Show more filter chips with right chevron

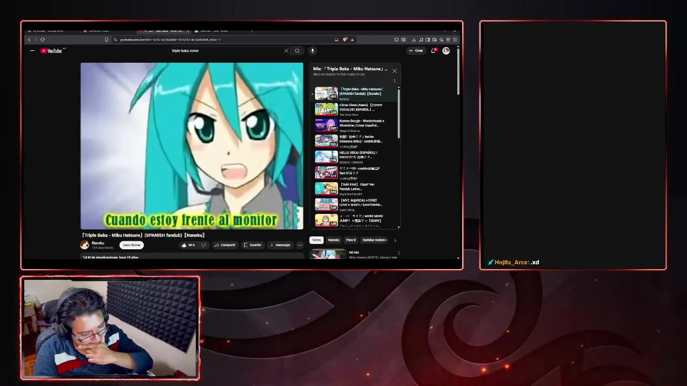395,240
